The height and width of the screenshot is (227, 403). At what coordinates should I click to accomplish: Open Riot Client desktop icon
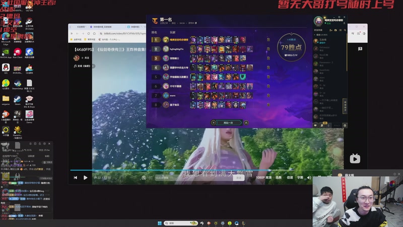(x=18, y=53)
